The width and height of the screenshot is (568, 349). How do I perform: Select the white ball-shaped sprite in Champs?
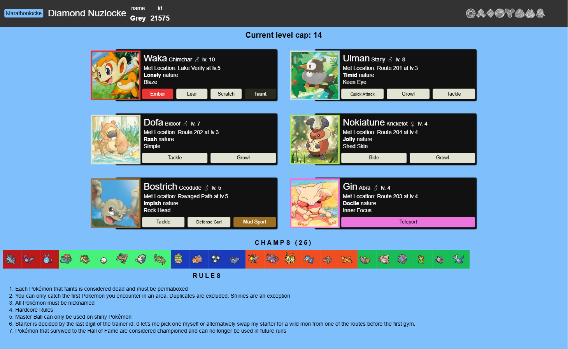(105, 259)
